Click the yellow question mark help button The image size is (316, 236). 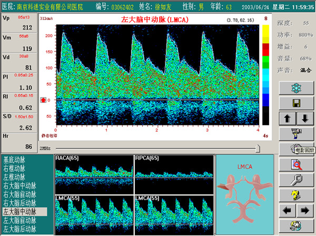tap(296, 196)
